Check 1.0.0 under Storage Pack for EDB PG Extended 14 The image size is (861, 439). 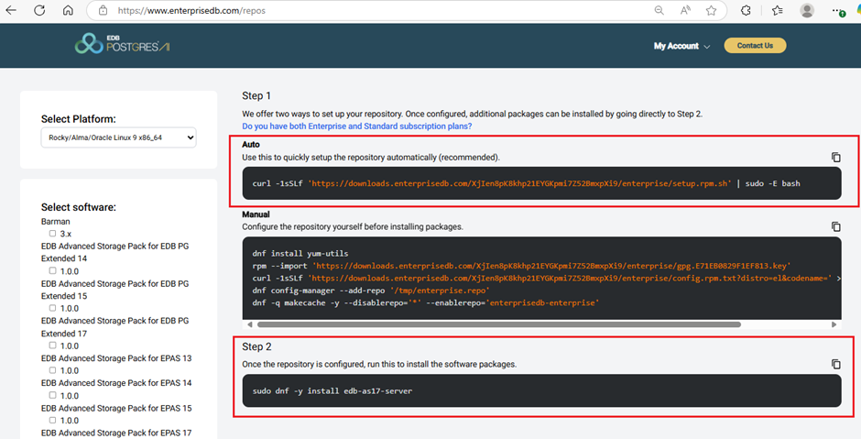pos(53,271)
